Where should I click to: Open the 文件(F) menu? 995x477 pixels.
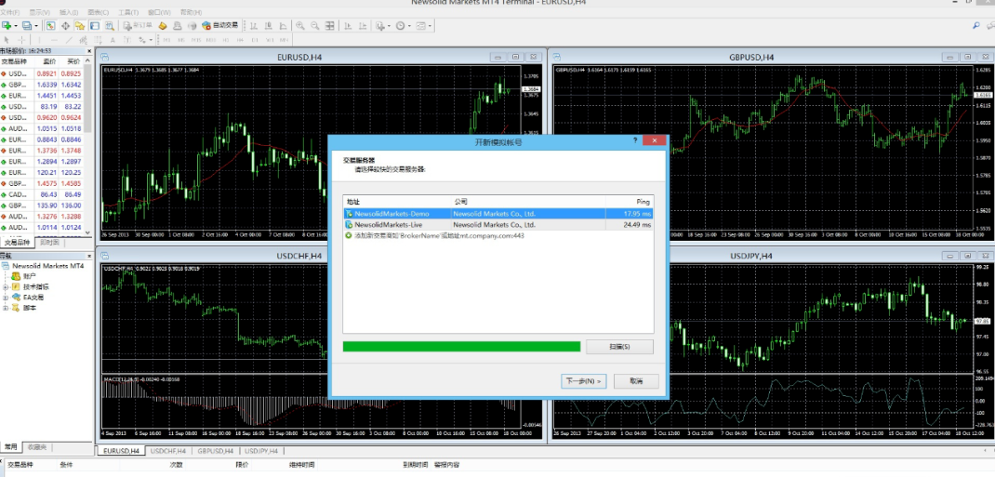pos(9,12)
